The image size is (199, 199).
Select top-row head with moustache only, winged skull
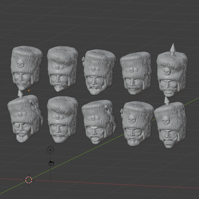click(x=136, y=73)
